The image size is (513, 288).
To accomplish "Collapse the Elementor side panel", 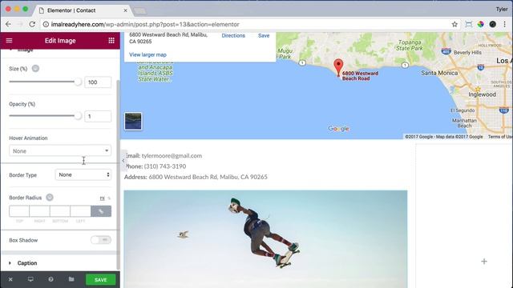I will 123,160.
